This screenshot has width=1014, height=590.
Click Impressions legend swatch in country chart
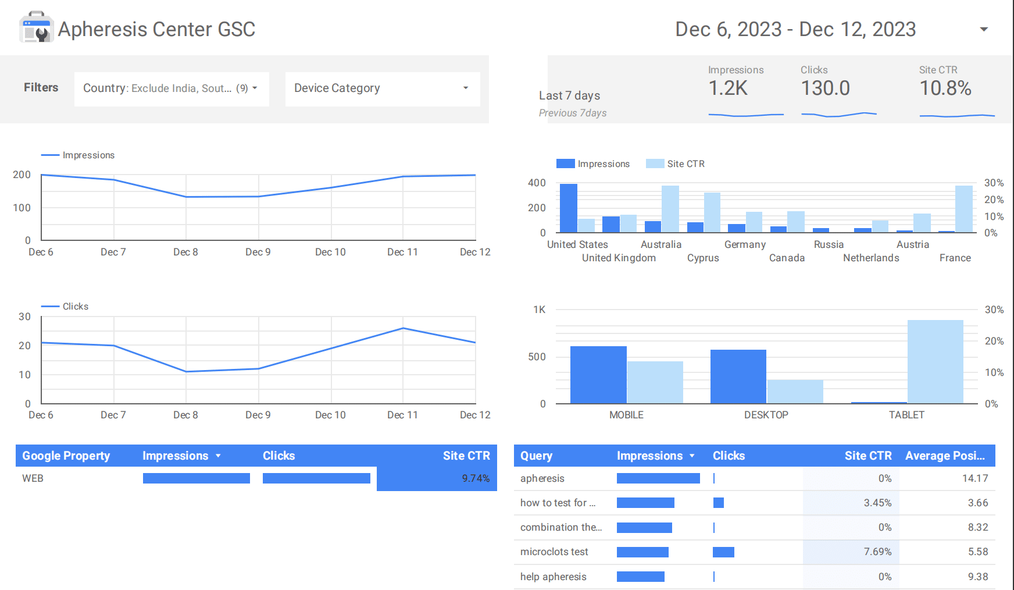pyautogui.click(x=566, y=164)
